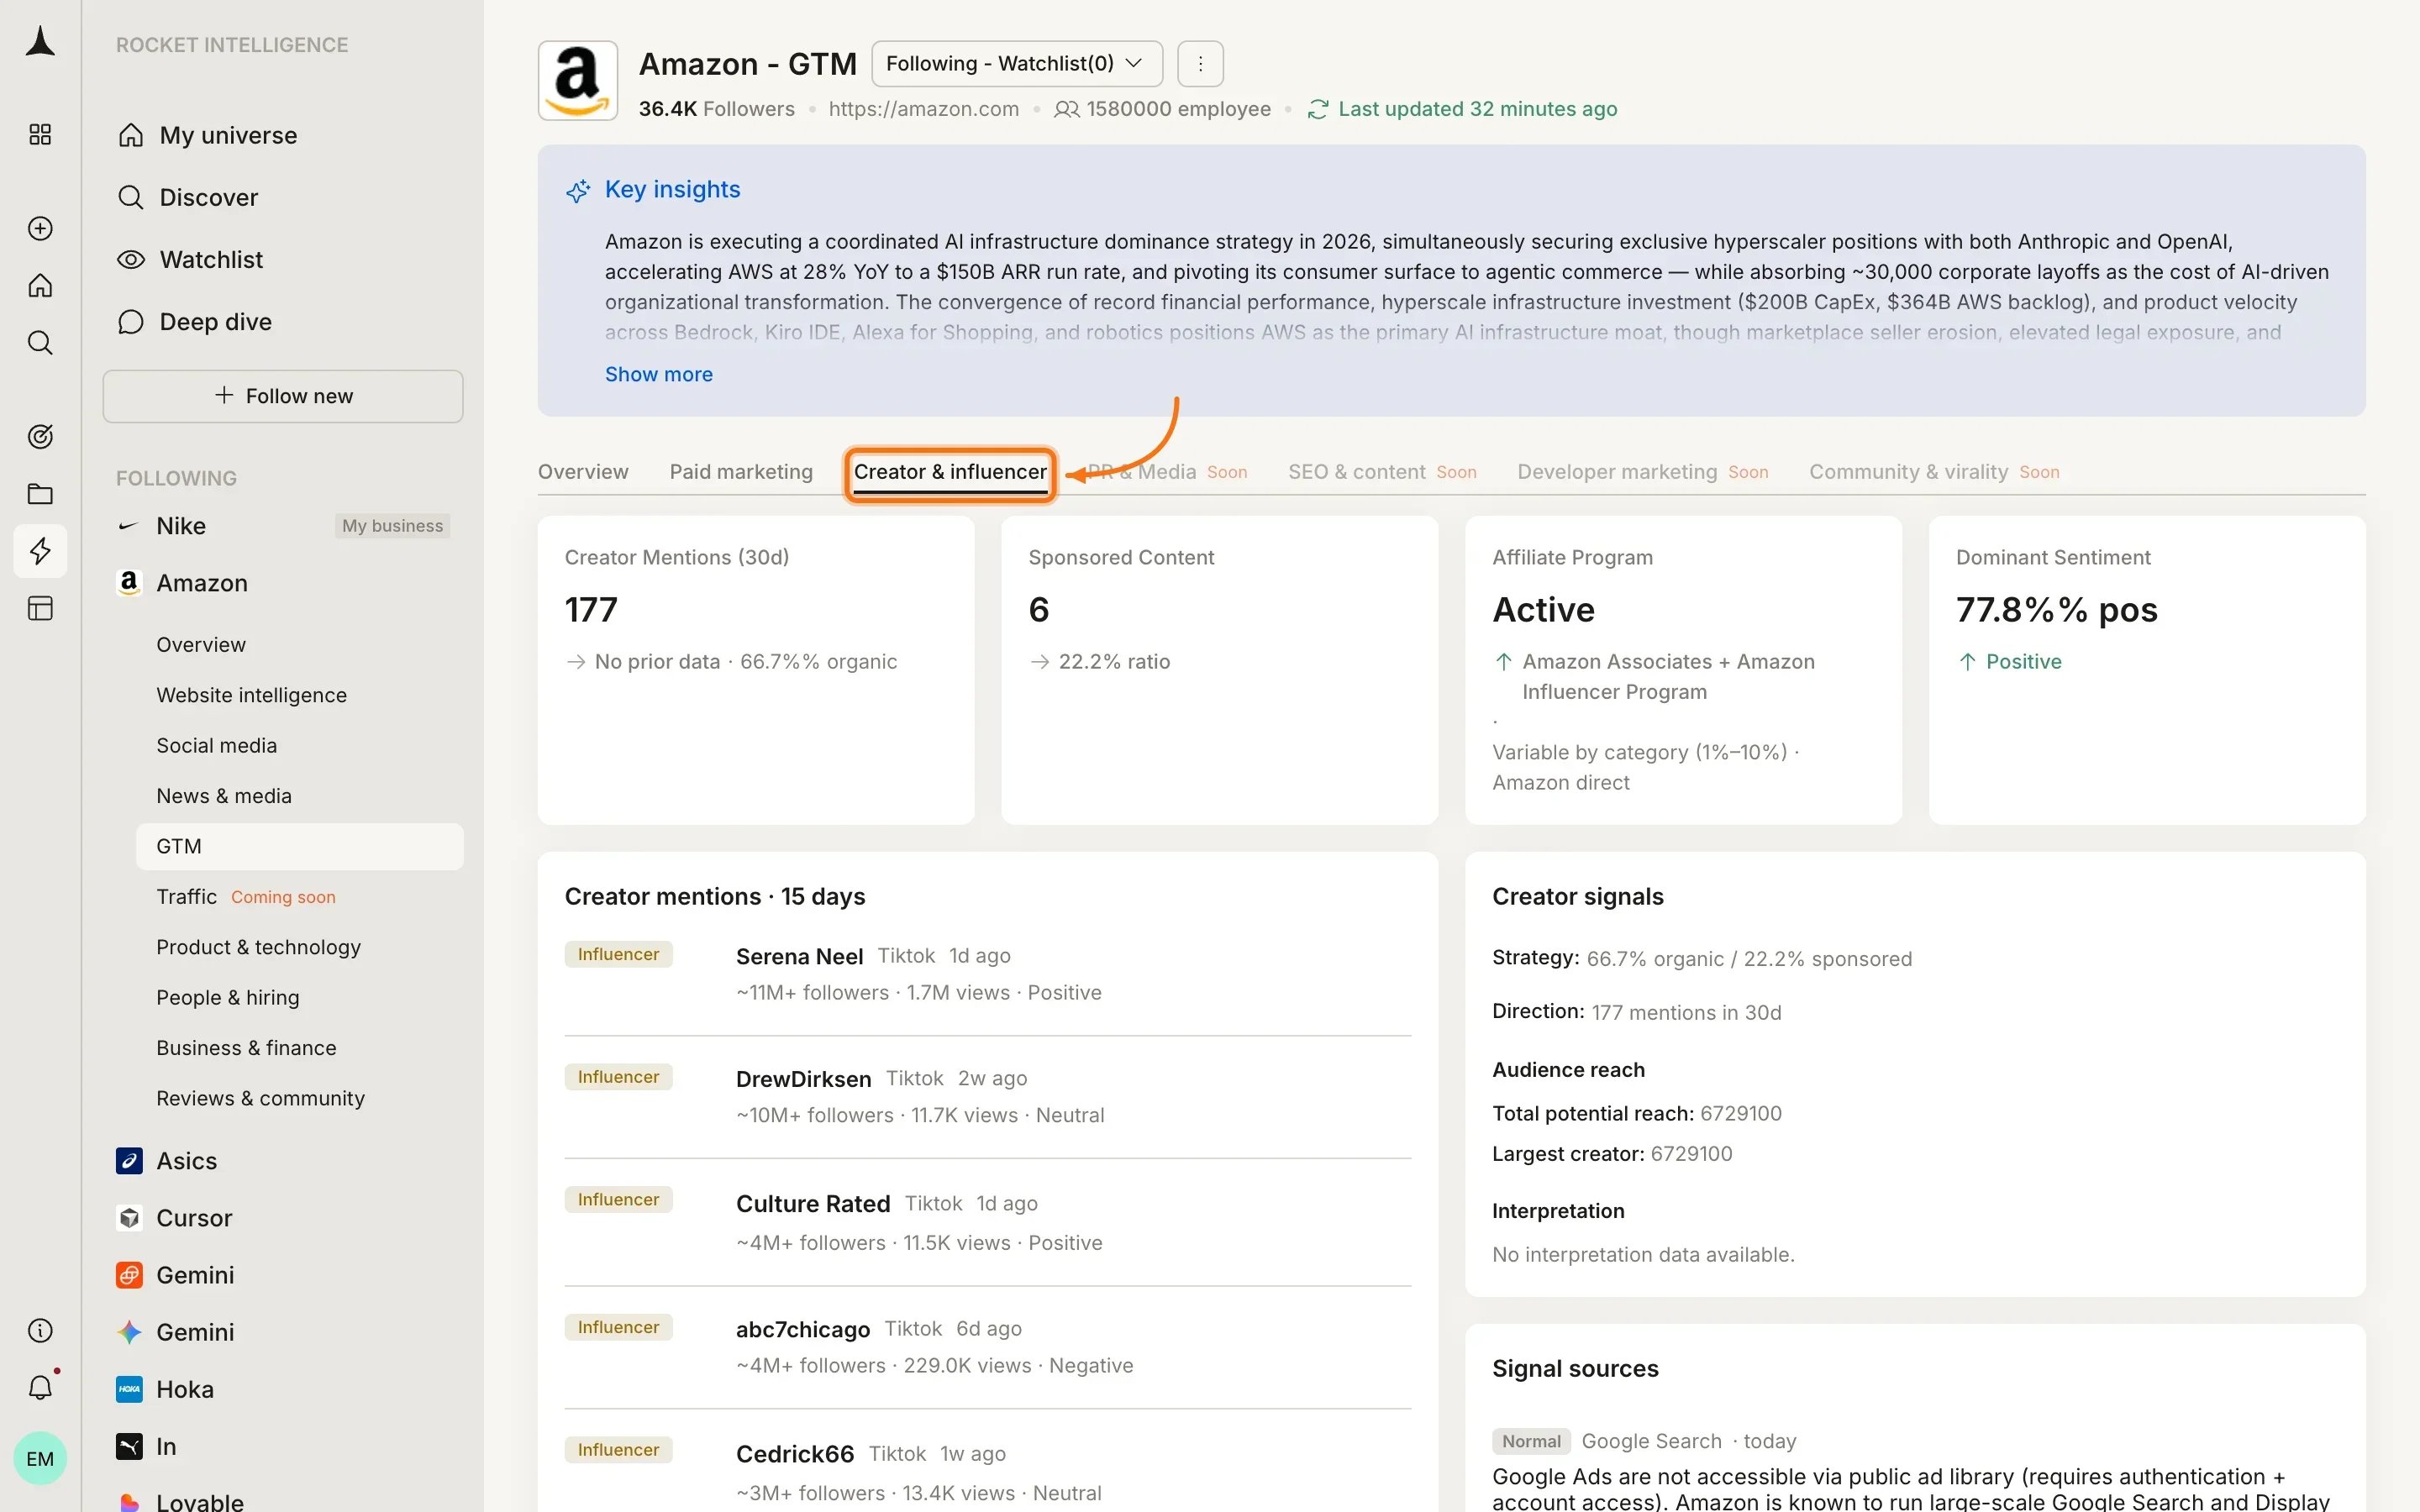This screenshot has width=2420, height=1512.
Task: Click the Amazon icon in Following list
Action: (129, 583)
